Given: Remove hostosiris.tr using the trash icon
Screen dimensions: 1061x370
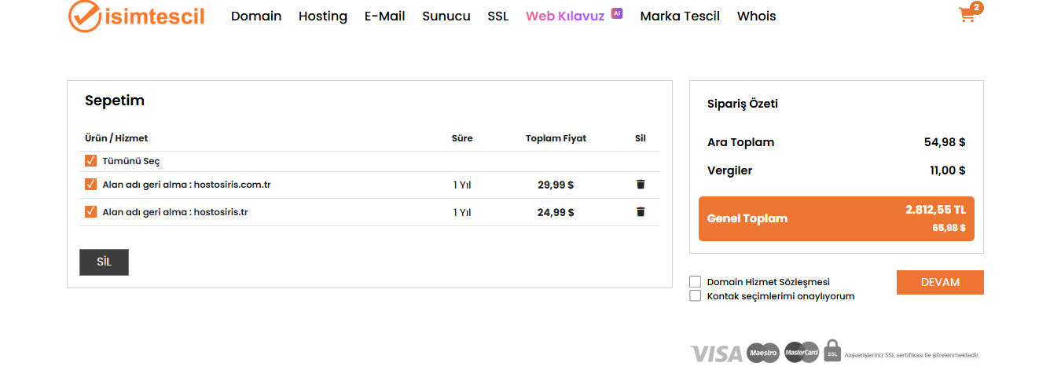Looking at the screenshot, I should [x=641, y=212].
